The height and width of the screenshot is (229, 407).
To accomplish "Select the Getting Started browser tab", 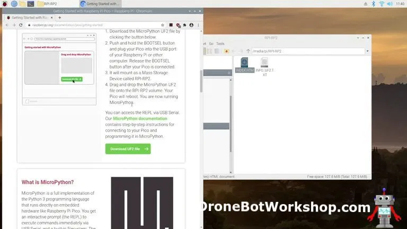I will click(x=29, y=17).
